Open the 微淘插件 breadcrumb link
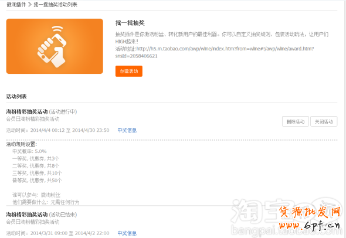346x238 pixels. (16, 5)
